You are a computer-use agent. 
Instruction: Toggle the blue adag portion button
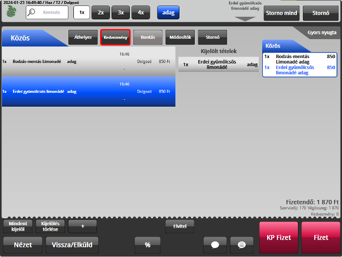pyautogui.click(x=168, y=12)
